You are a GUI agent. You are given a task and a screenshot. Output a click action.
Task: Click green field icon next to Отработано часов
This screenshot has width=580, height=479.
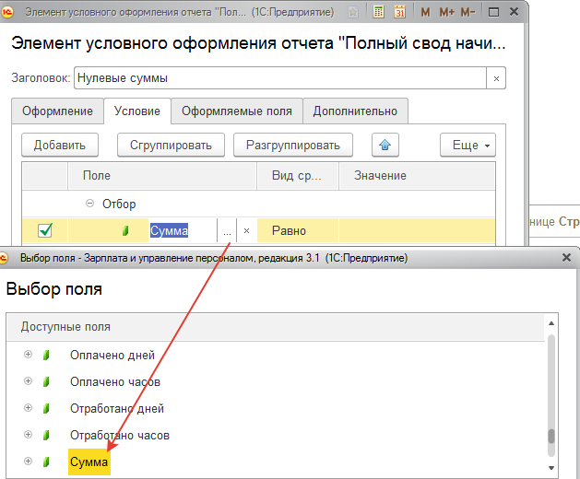tap(46, 435)
